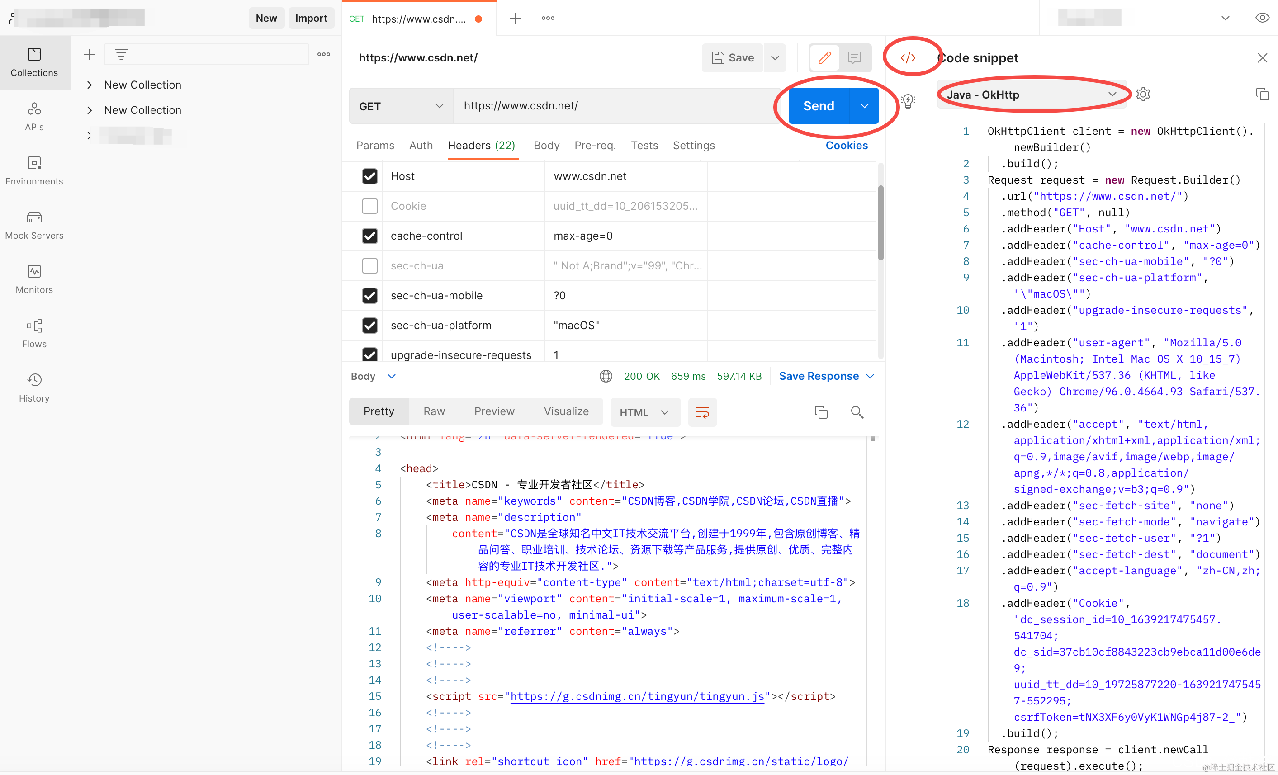Image resolution: width=1278 pixels, height=775 pixels.
Task: Click the request URL input field
Action: click(612, 106)
